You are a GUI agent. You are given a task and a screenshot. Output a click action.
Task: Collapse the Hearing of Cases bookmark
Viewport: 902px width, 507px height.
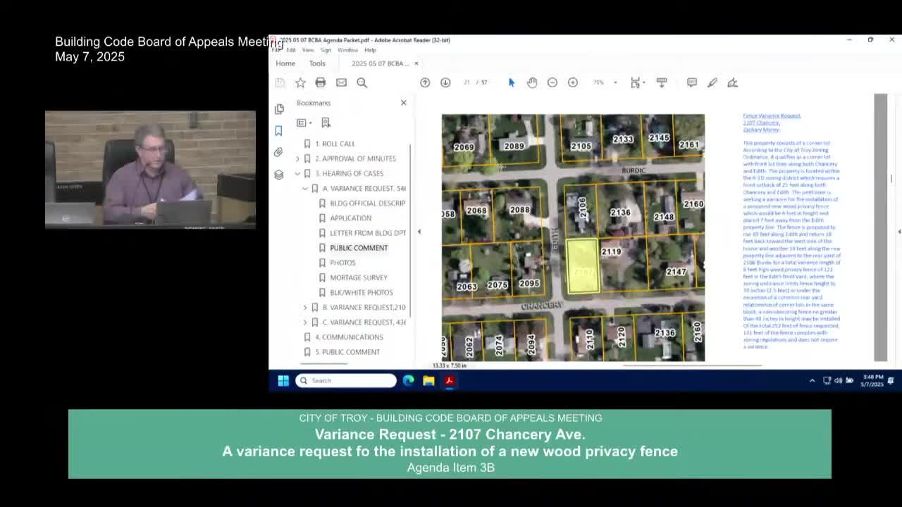(297, 173)
